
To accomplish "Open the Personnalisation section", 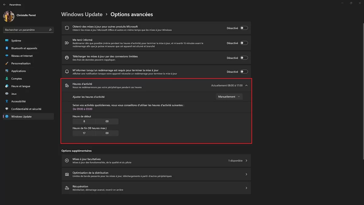I will (x=29, y=63).
